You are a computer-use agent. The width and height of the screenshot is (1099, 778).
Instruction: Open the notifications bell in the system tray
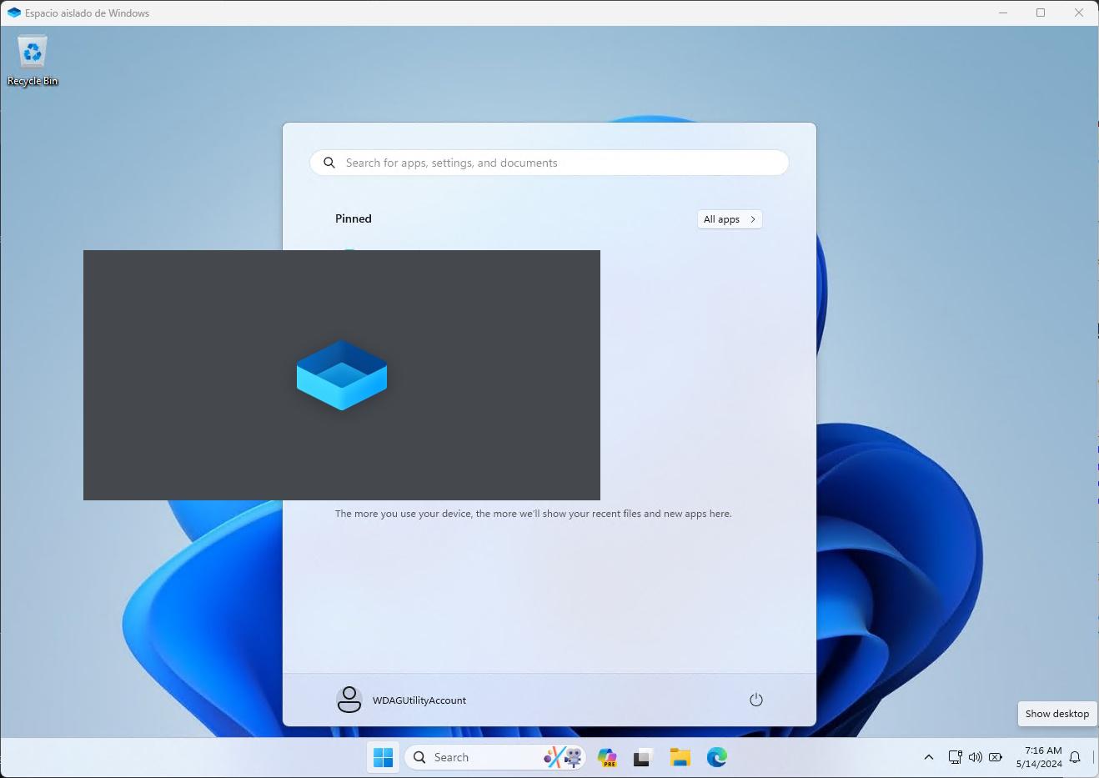coord(1075,757)
